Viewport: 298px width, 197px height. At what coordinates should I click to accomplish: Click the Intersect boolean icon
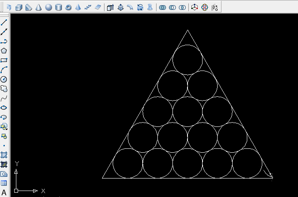182,7
